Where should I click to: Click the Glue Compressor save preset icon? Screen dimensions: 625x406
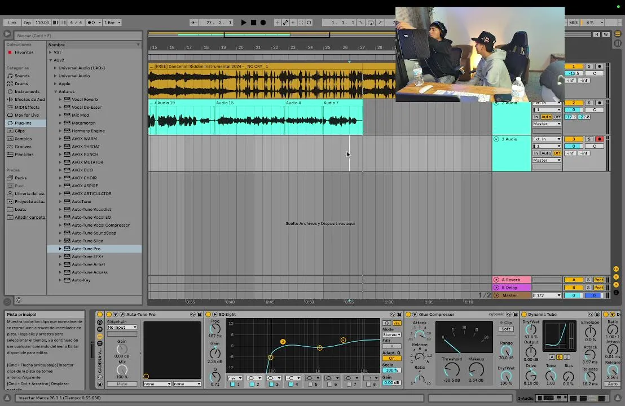click(x=515, y=314)
